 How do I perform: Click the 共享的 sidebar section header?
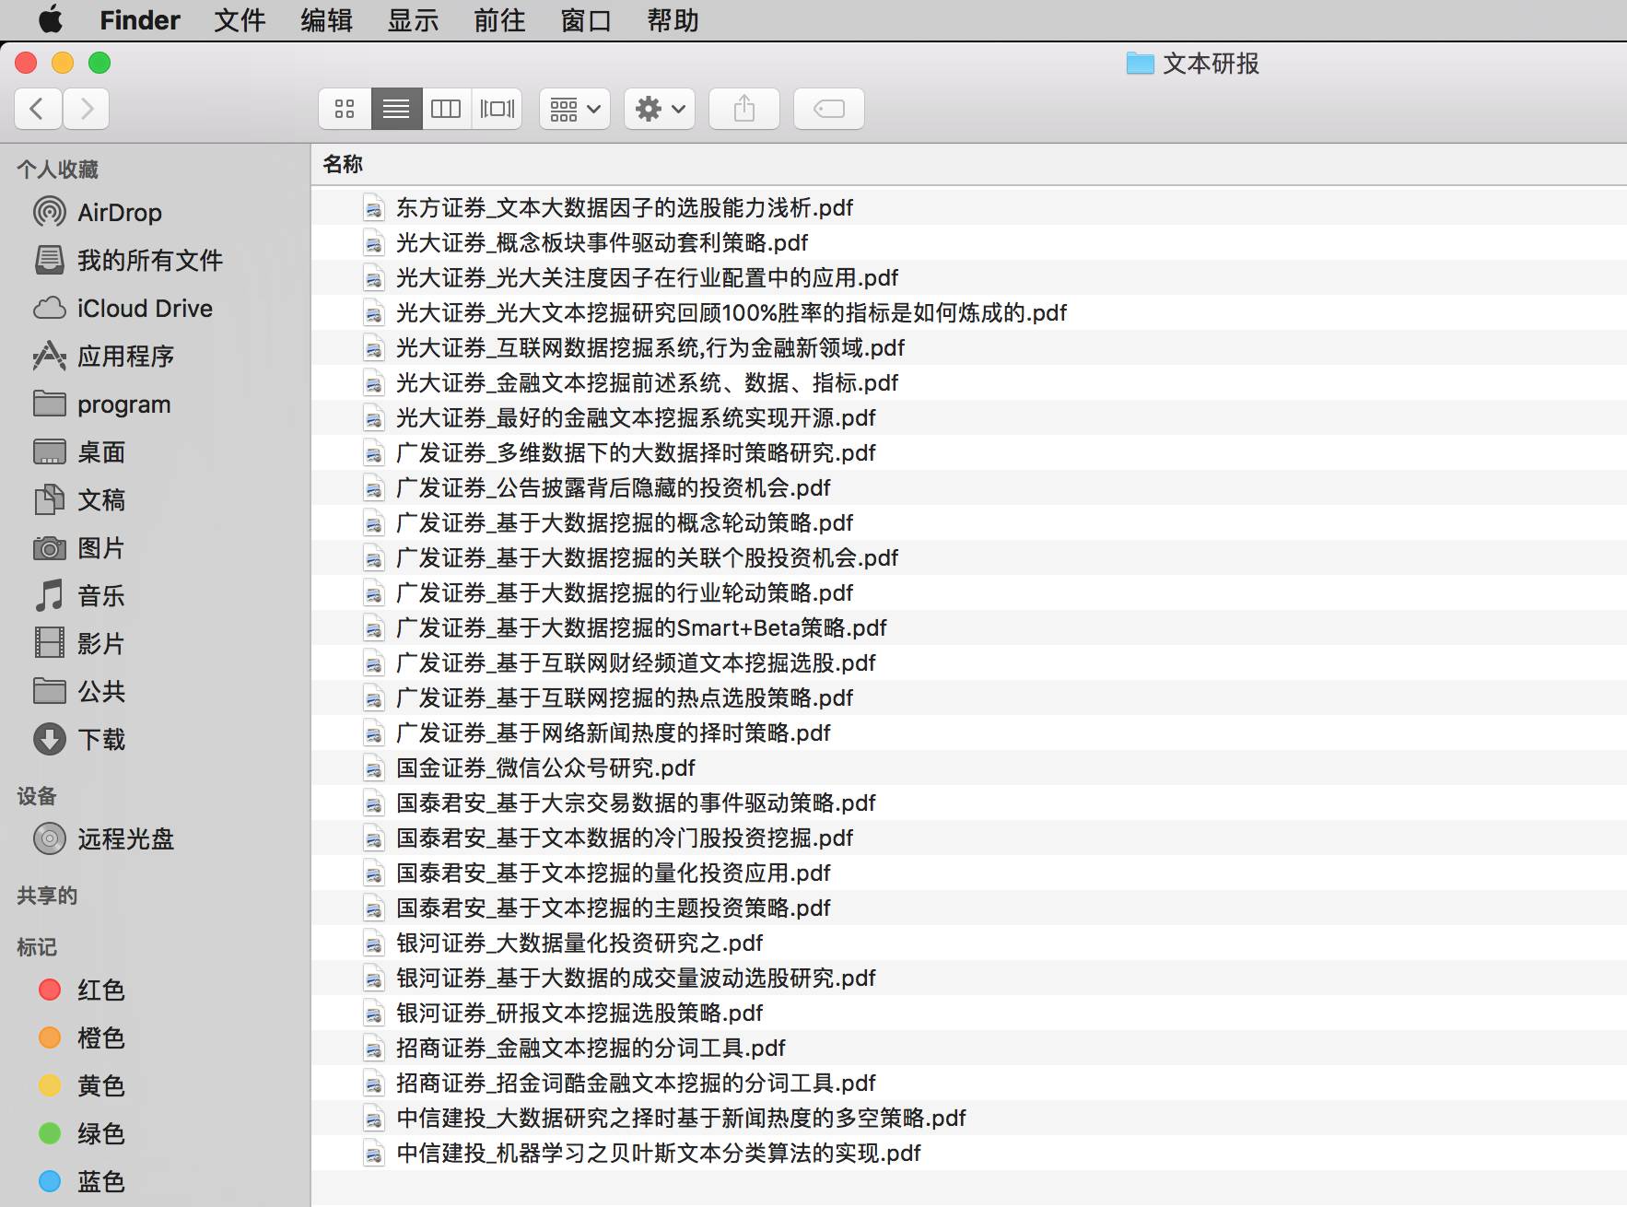[47, 896]
